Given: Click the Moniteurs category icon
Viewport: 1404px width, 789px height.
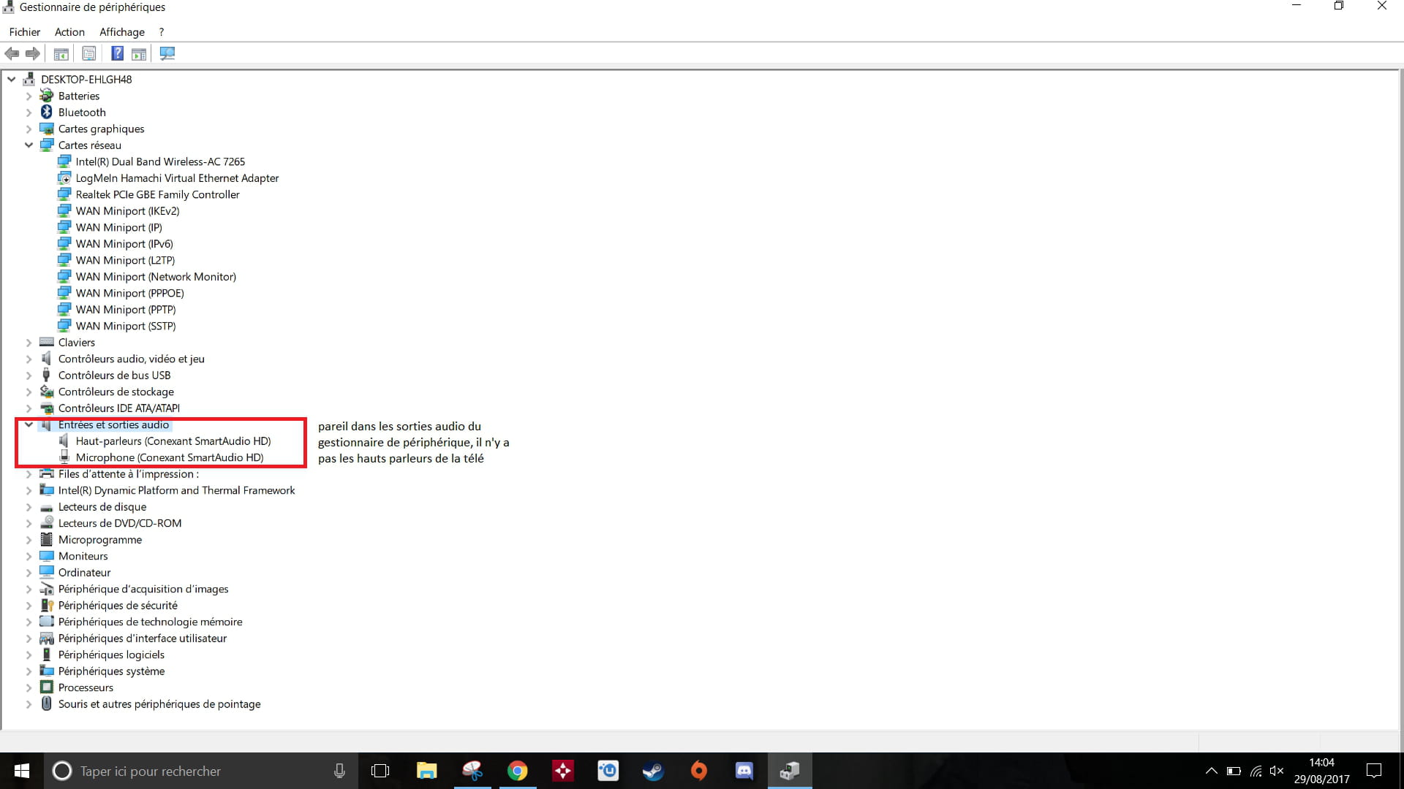Looking at the screenshot, I should [47, 555].
